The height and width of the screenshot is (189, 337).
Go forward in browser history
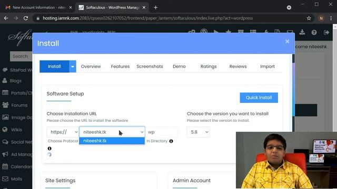16,18
